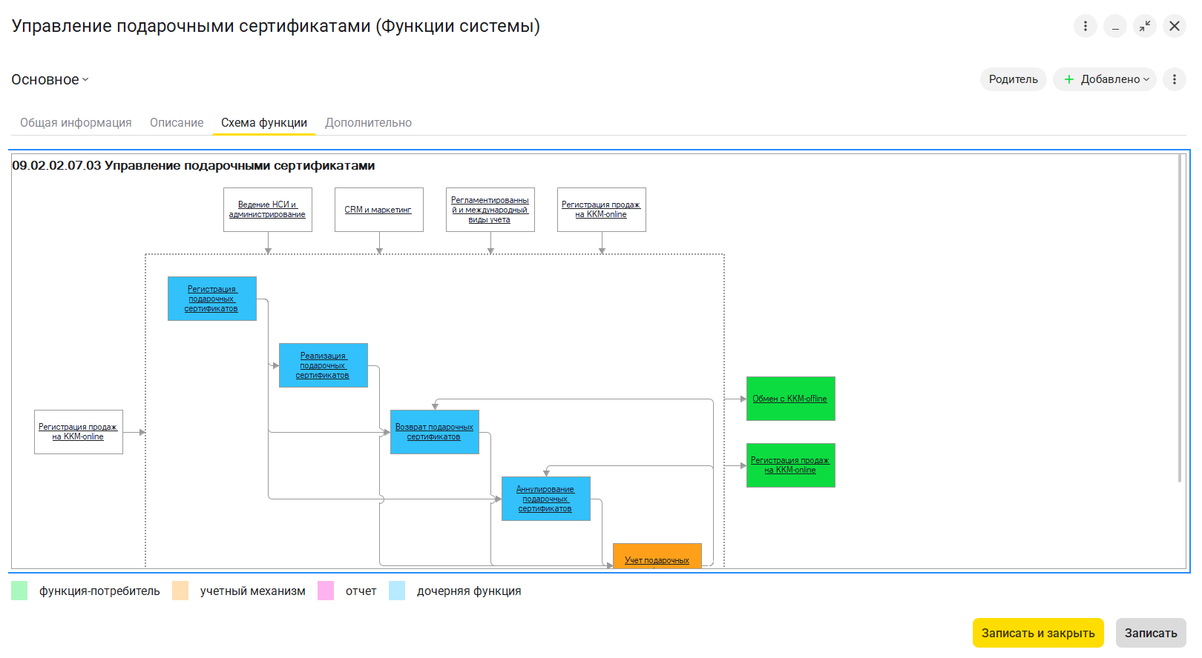
Task: Click the Обмен с ККМ-offline green block
Action: click(790, 399)
